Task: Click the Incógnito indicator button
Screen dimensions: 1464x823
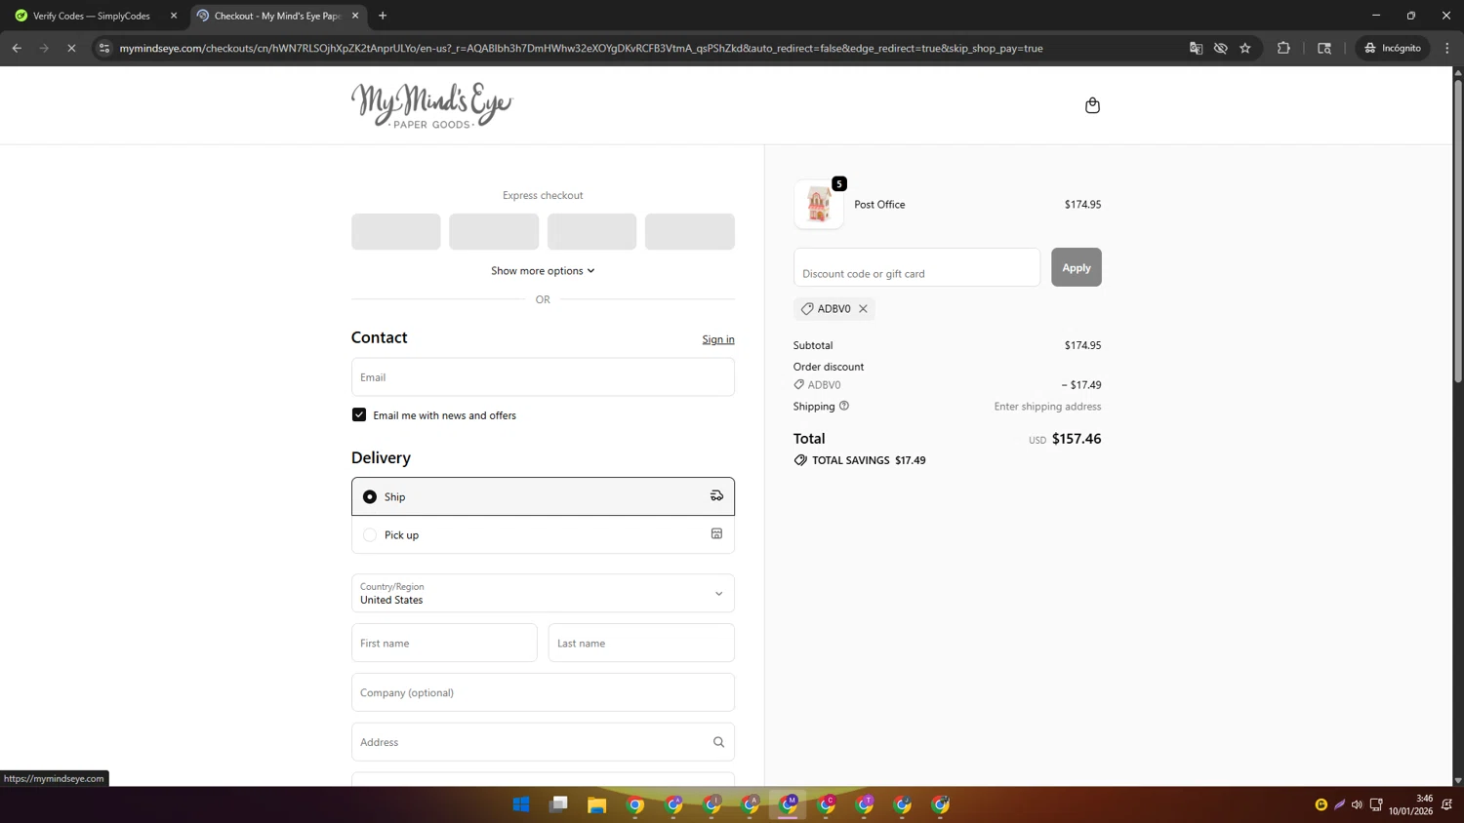Action: pyautogui.click(x=1393, y=48)
